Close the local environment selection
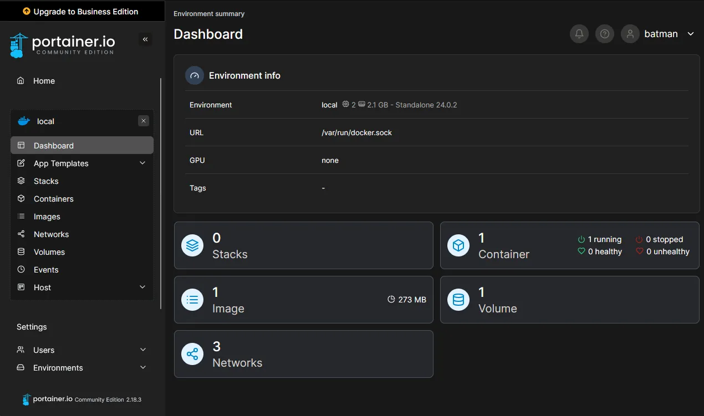 (143, 120)
